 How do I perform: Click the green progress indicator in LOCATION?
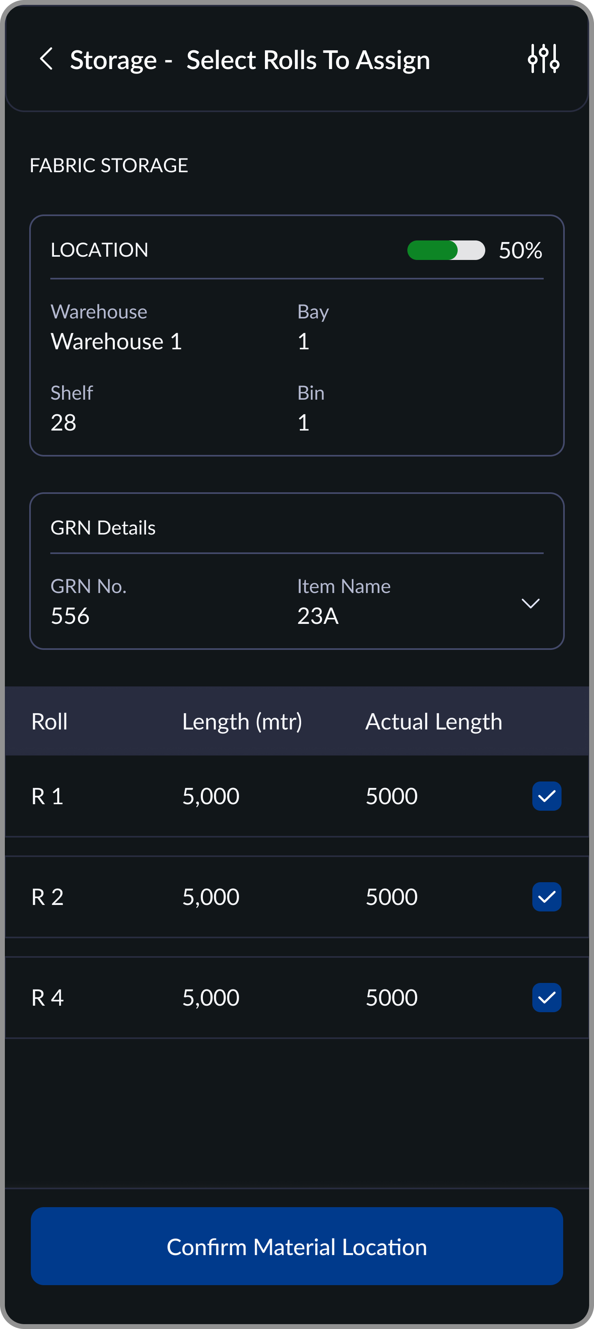(x=433, y=251)
